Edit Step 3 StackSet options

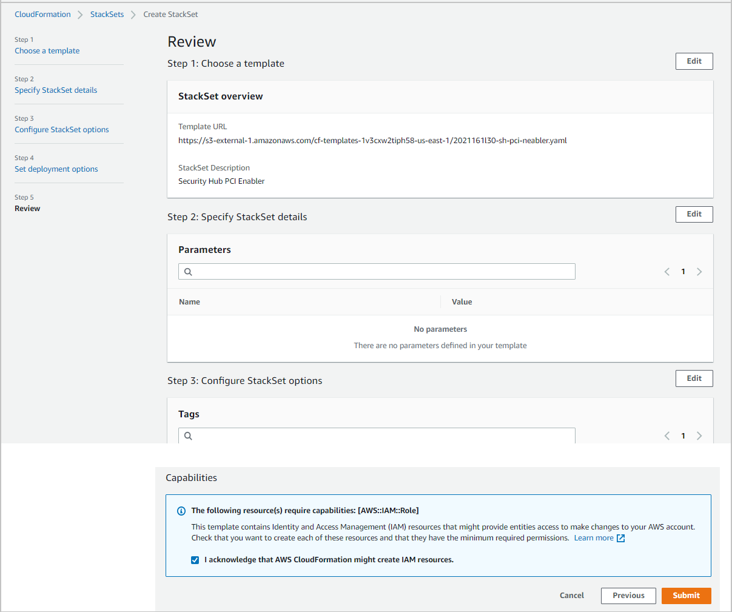[x=694, y=378]
